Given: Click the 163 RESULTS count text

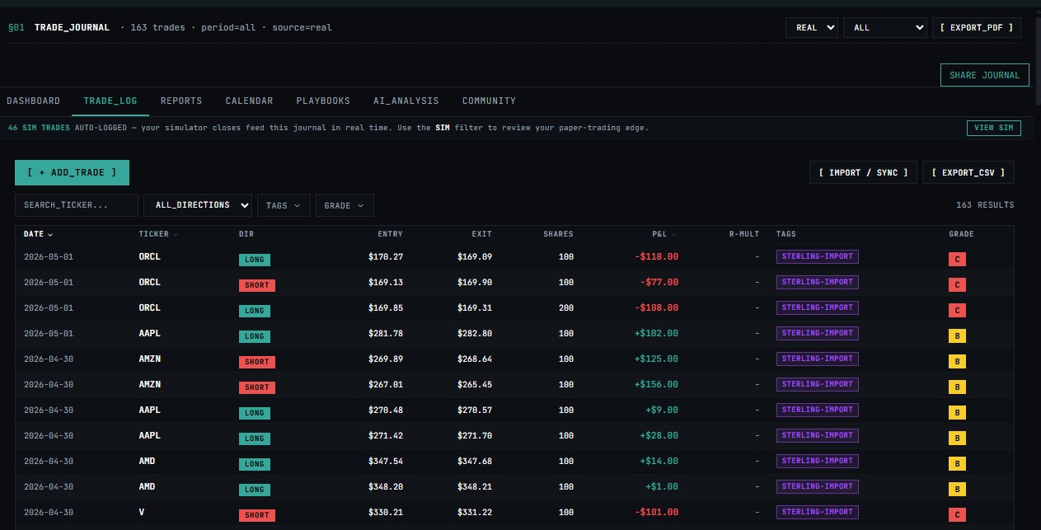Looking at the screenshot, I should [x=985, y=205].
